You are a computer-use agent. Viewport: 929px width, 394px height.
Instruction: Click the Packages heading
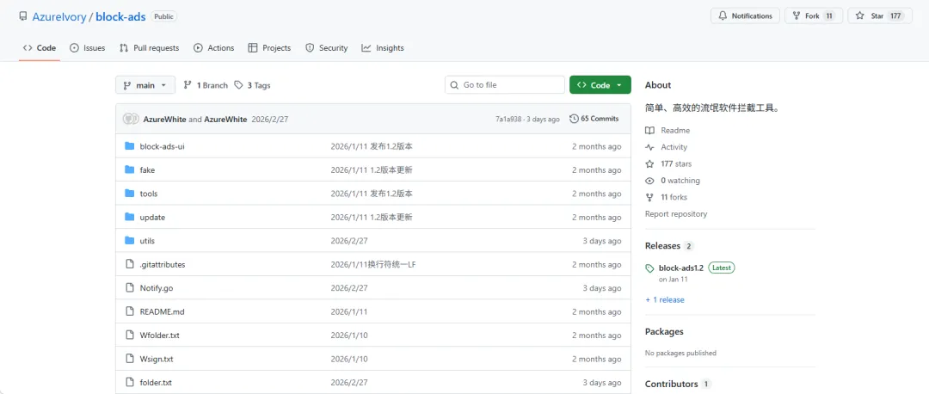click(x=664, y=332)
